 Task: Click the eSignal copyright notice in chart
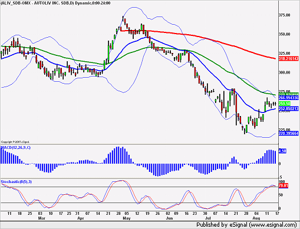(x=15, y=142)
